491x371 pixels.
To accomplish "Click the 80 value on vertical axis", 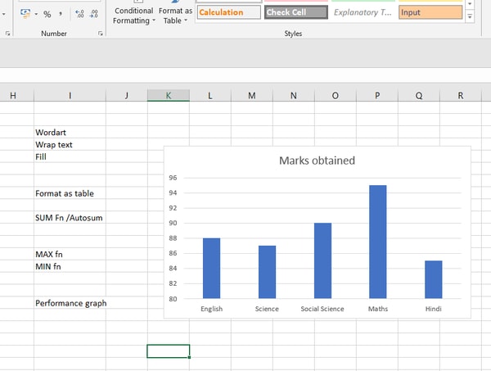I will click(173, 299).
